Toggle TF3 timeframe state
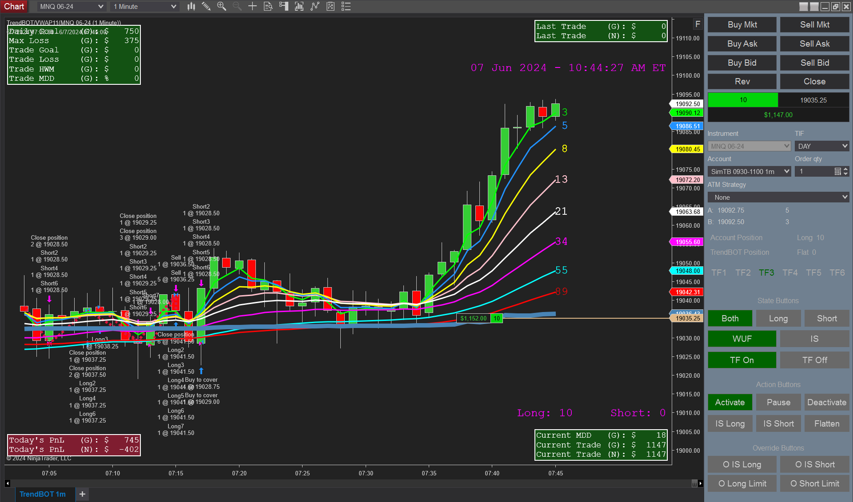This screenshot has width=853, height=502. click(x=766, y=273)
